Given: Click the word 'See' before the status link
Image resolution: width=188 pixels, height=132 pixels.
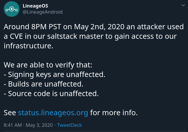Looking at the screenshot, I should [10, 113].
